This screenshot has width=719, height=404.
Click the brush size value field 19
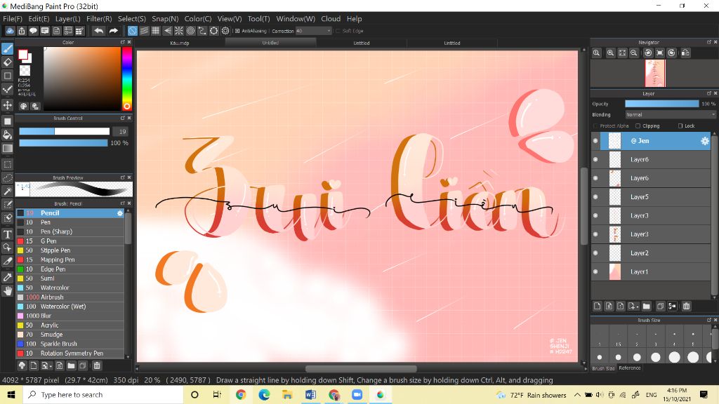coord(122,131)
